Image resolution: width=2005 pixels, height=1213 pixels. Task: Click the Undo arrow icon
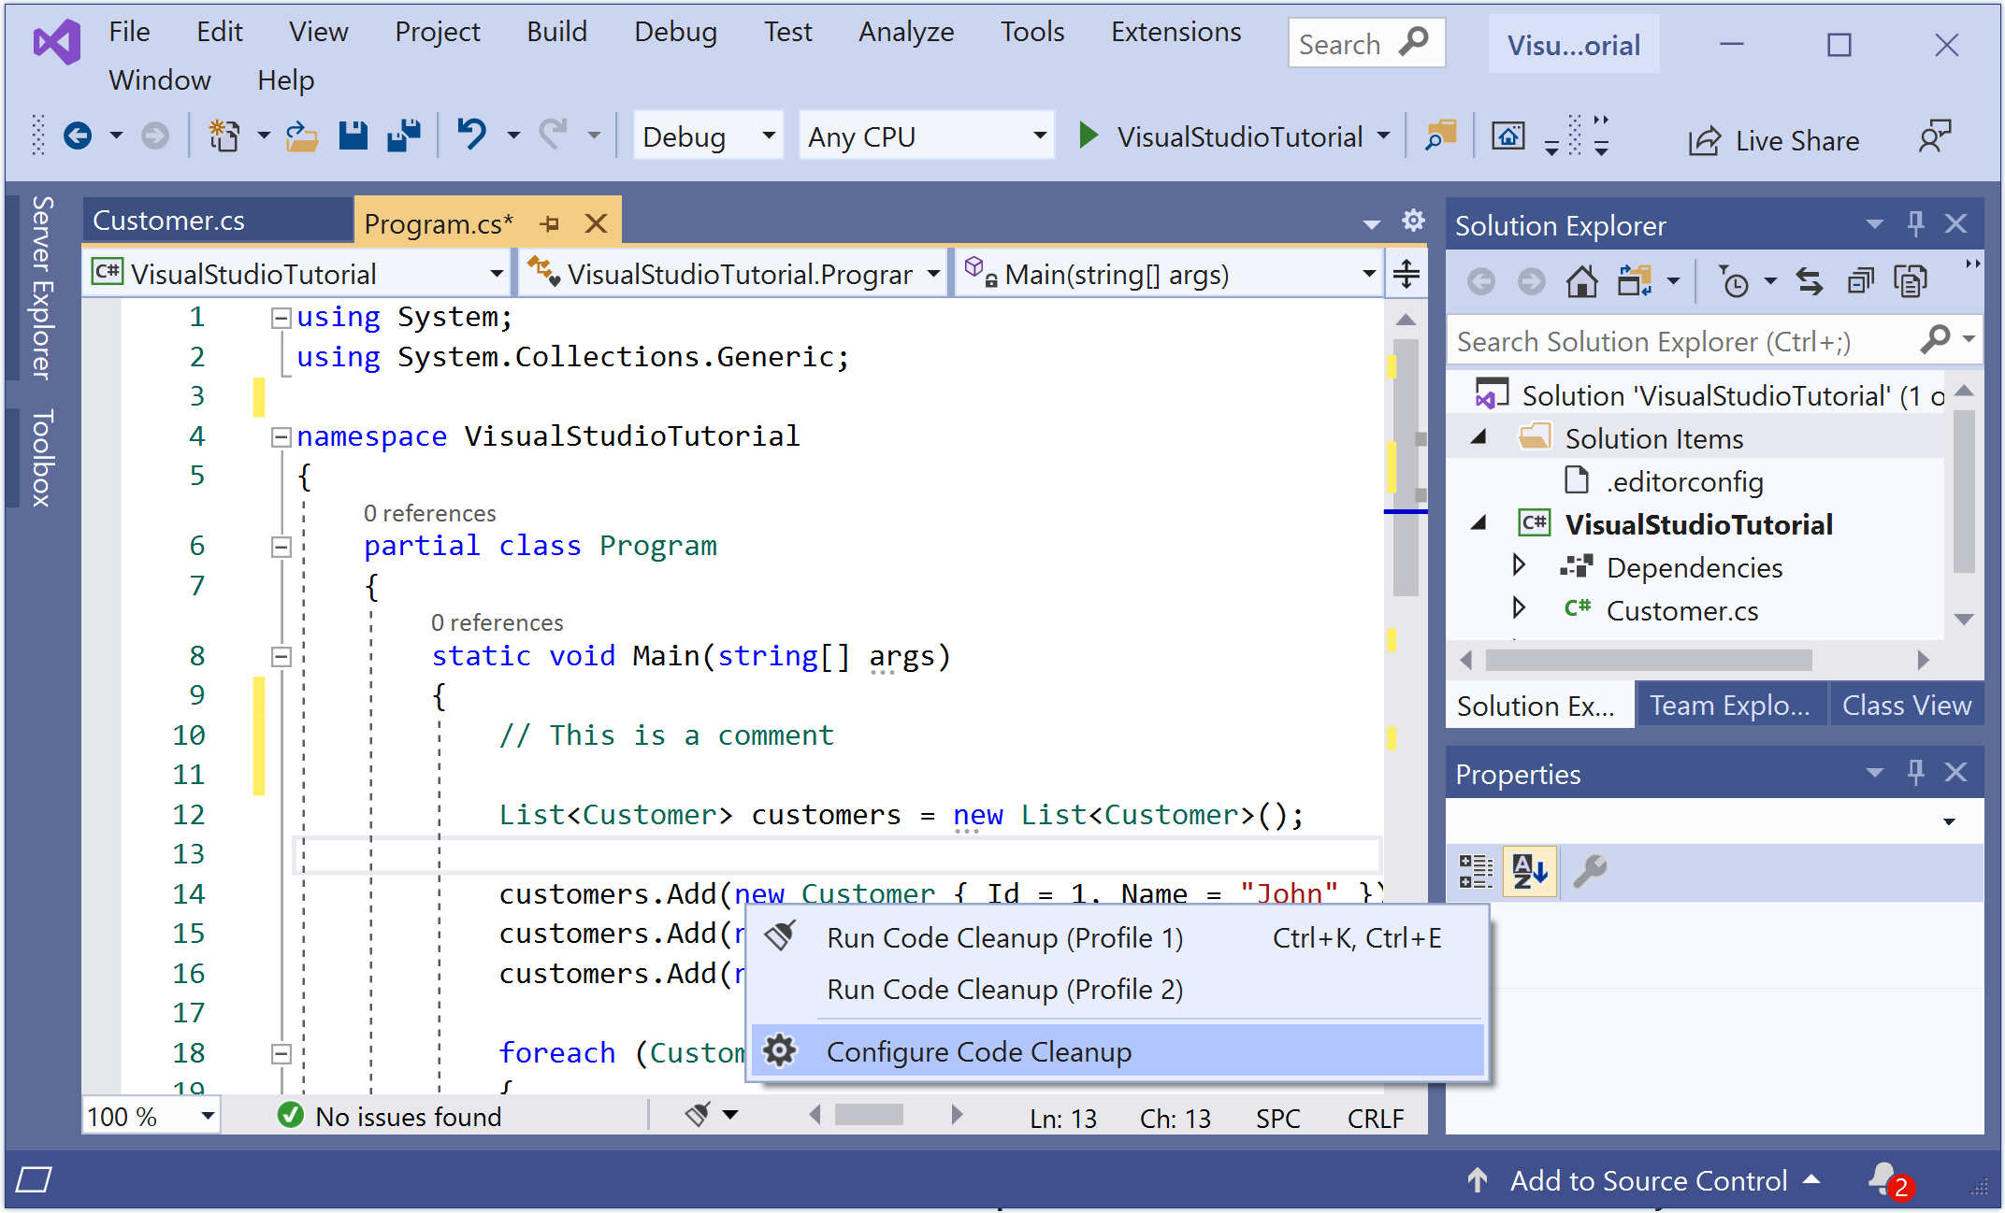tap(472, 136)
